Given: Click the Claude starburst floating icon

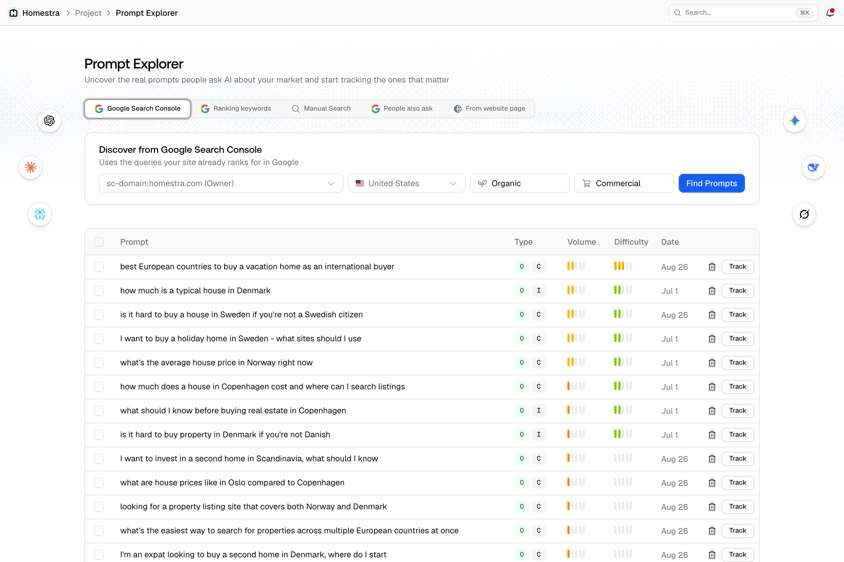Looking at the screenshot, I should click(30, 167).
